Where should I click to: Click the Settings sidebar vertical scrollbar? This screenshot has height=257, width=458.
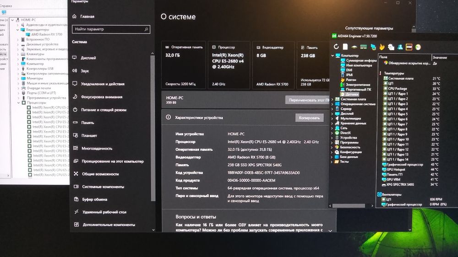(153, 128)
